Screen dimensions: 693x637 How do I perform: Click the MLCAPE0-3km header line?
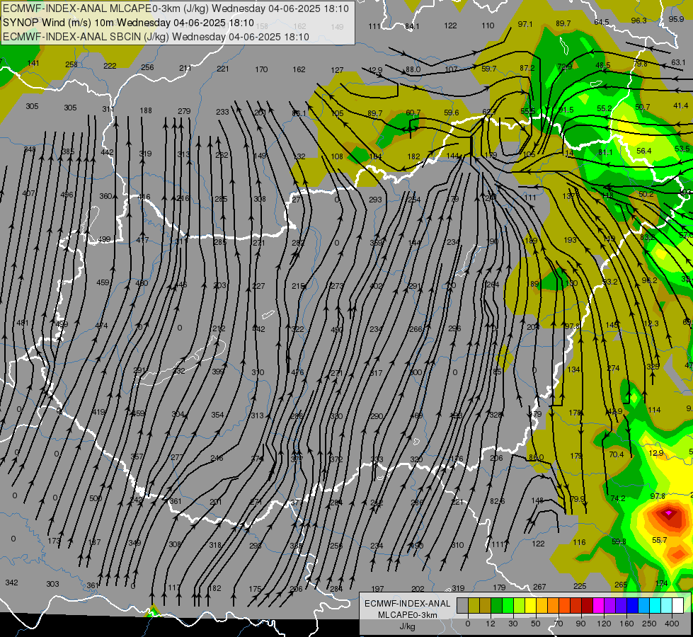tap(176, 8)
